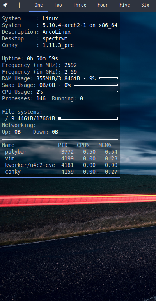This screenshot has height=301, width=156.
Task: Go to workspace Four
Action: tap(103, 5)
